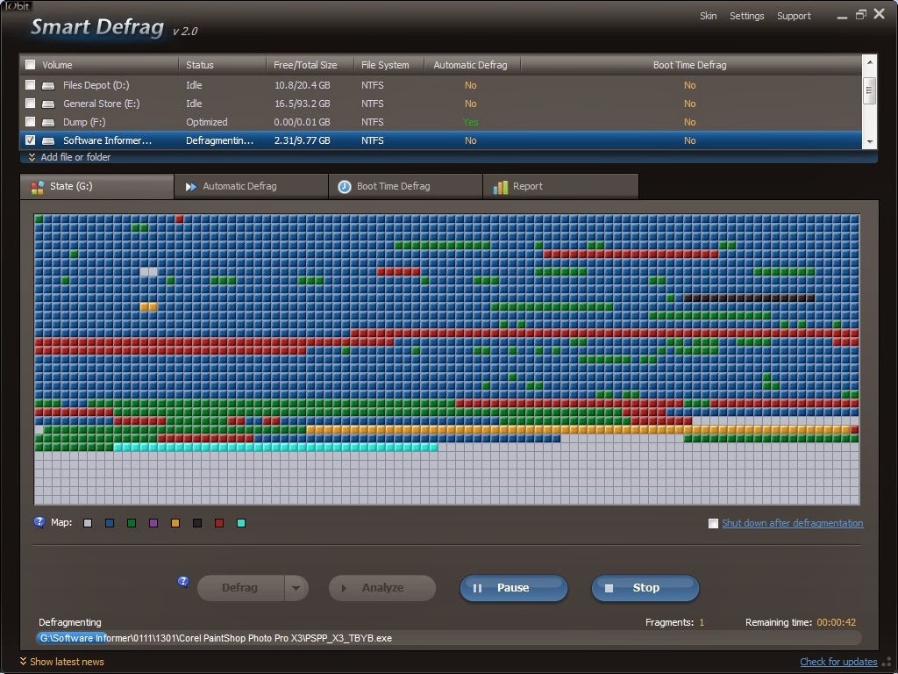
Task: Open the Skin menu
Action: point(708,16)
